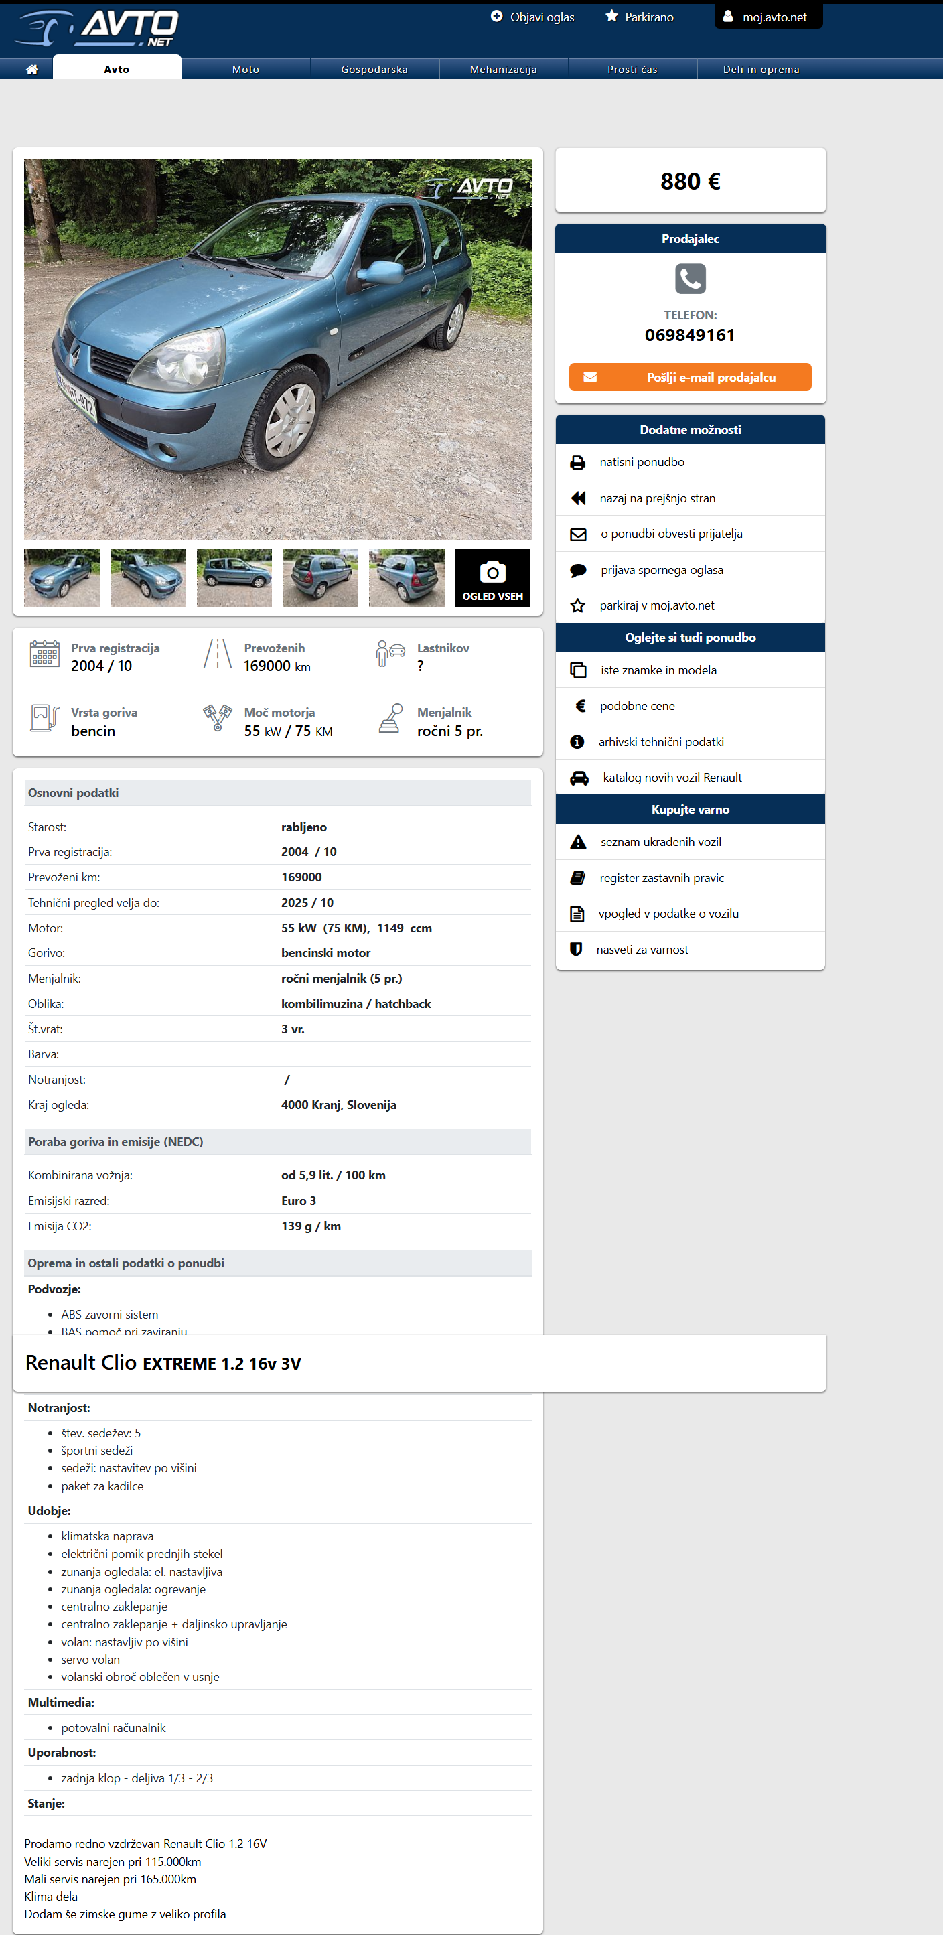Click 'Euro 3' emission class value
This screenshot has width=943, height=1935.
299,1201
